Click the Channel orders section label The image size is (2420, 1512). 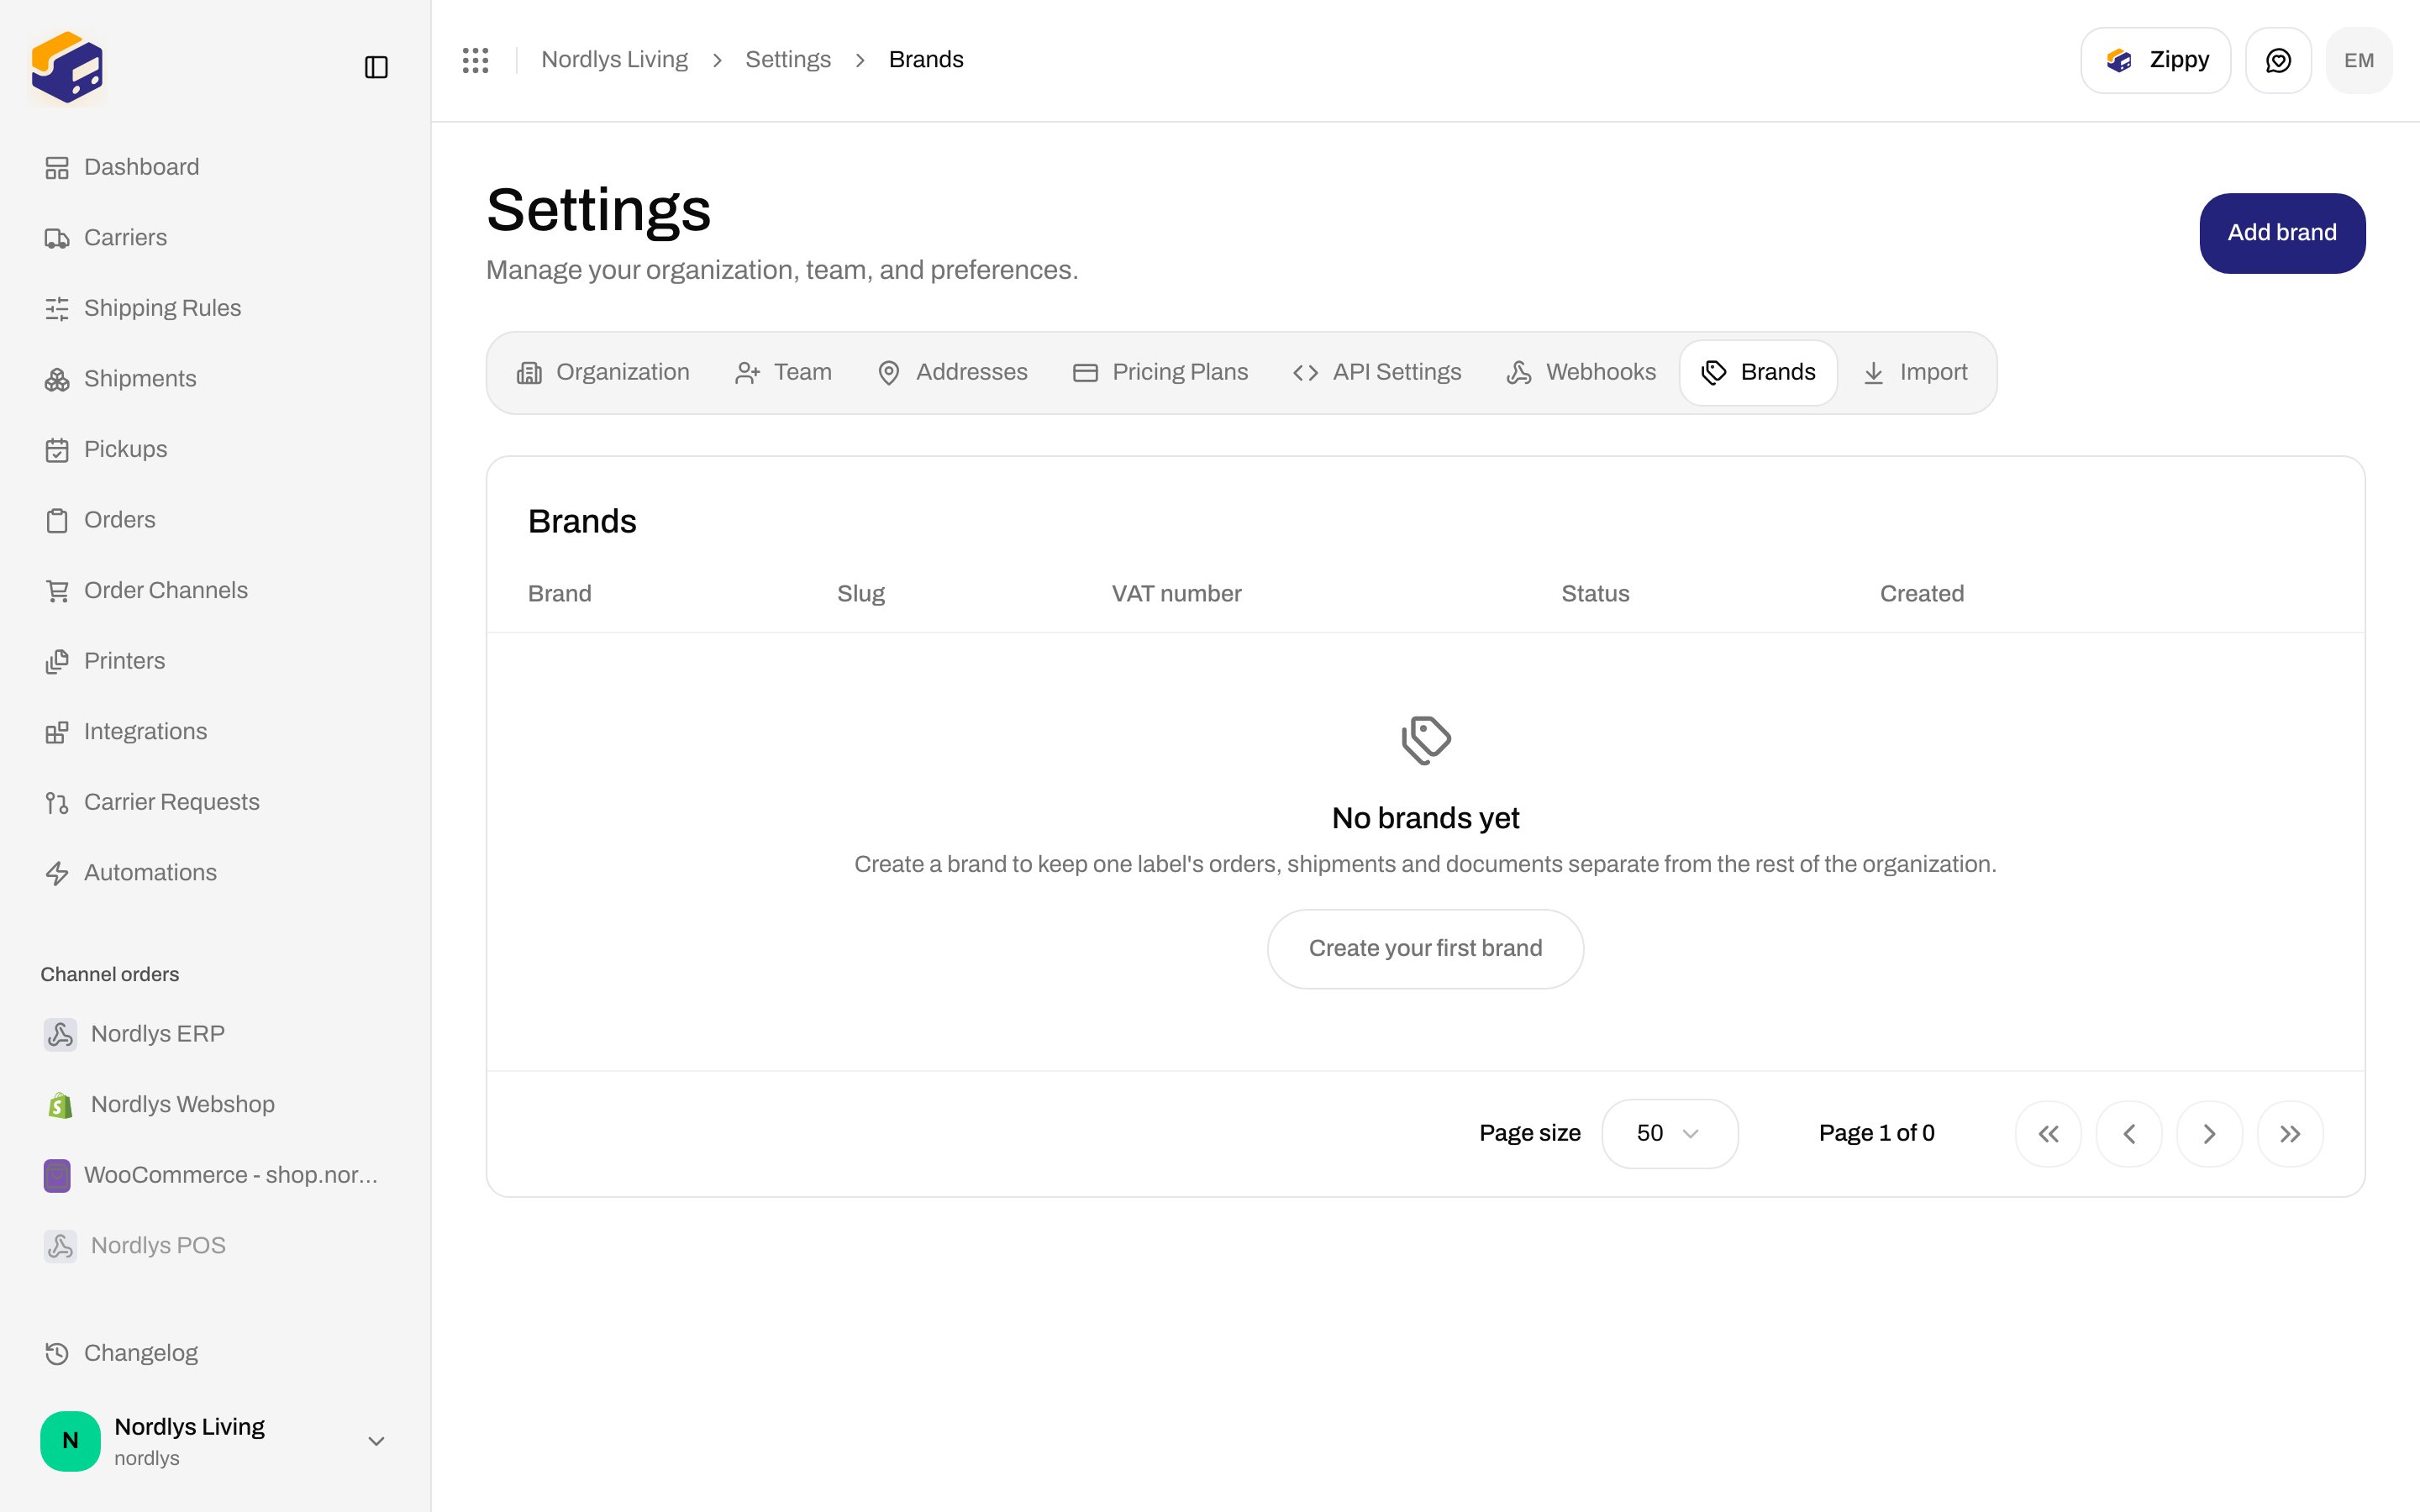[x=110, y=975]
